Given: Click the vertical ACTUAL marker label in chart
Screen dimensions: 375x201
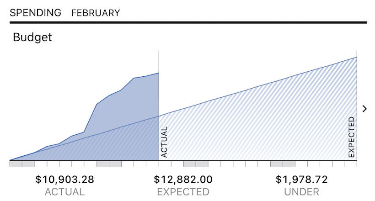Looking at the screenshot, I should coord(165,142).
